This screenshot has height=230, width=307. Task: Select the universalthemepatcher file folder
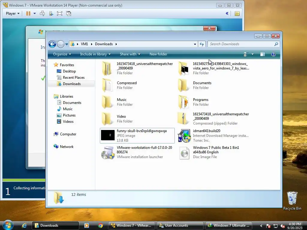click(x=137, y=68)
